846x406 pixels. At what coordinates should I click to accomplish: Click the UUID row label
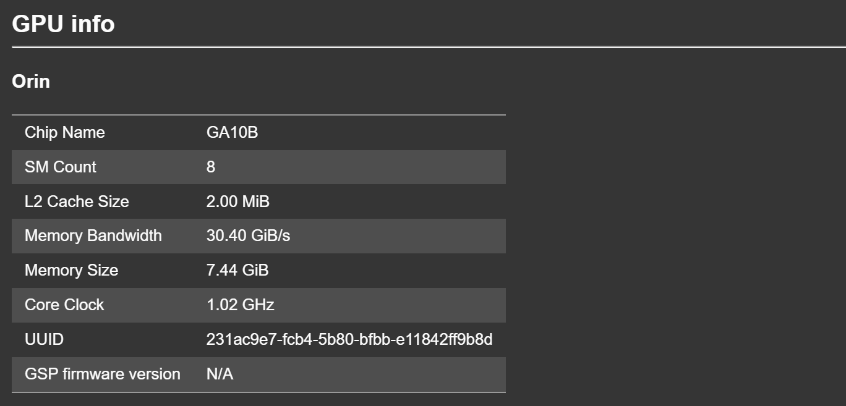(x=44, y=339)
